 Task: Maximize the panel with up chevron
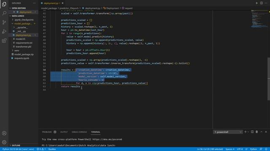pos(261,132)
